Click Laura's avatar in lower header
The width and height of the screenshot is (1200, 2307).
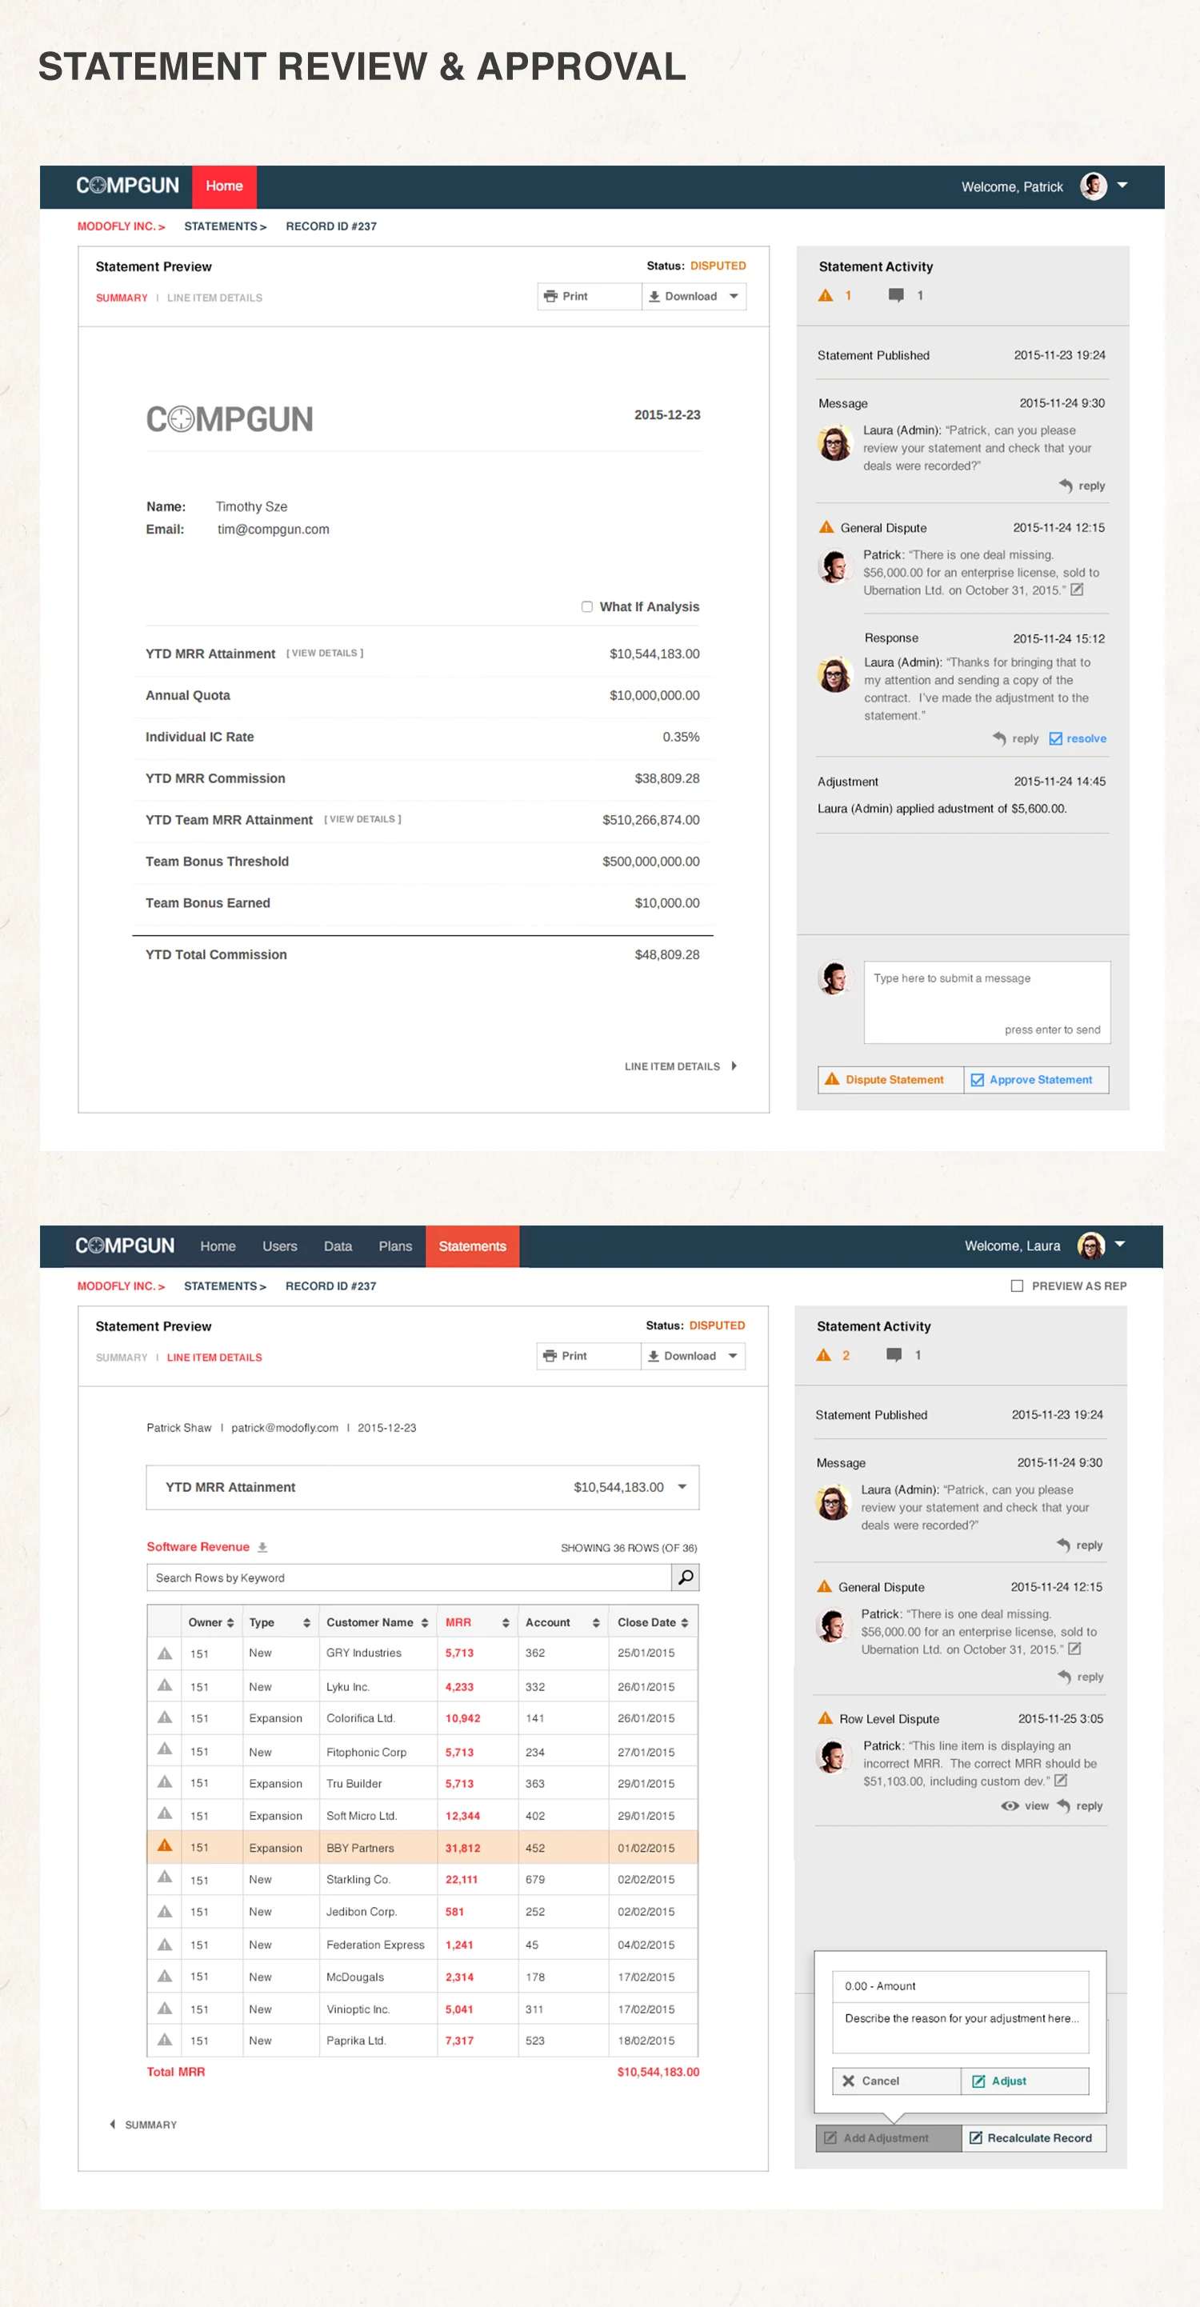click(1090, 1245)
